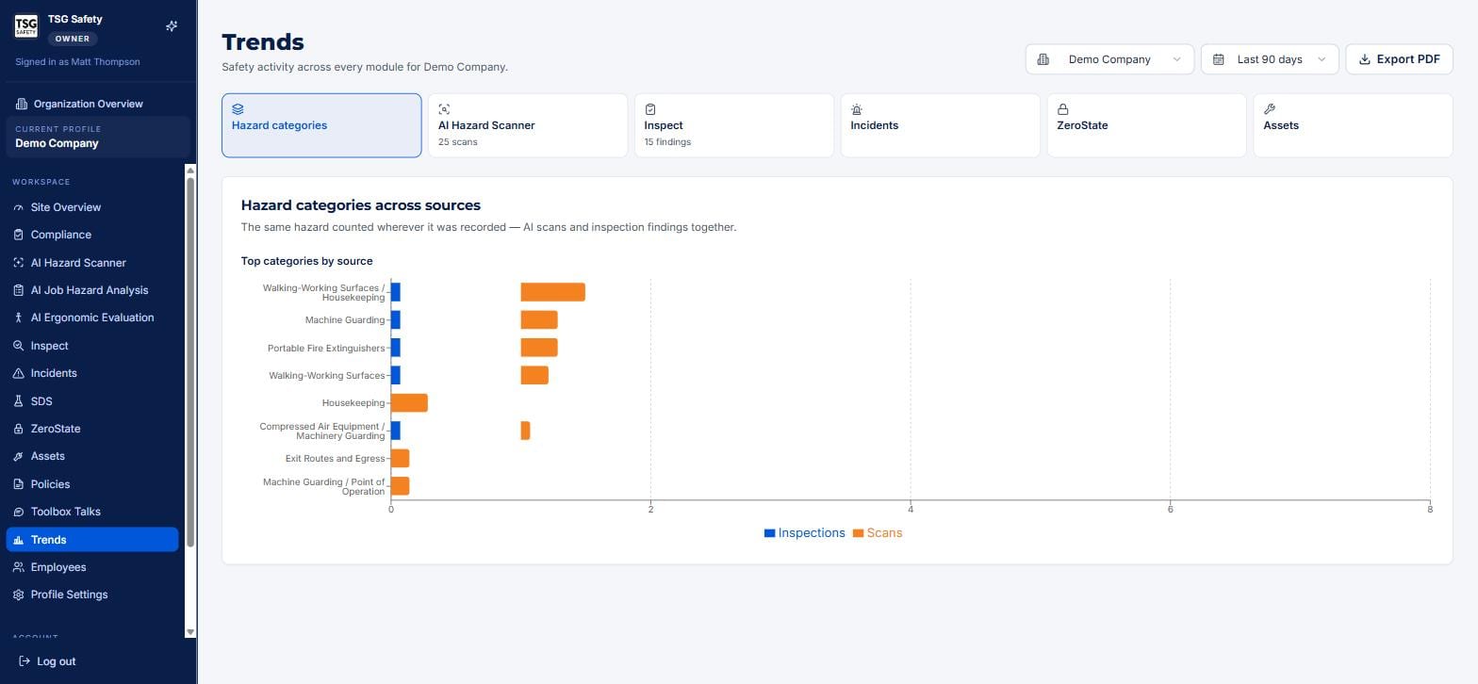The height and width of the screenshot is (684, 1478).
Task: Click the chevron on Demo Company selector
Action: [1176, 59]
